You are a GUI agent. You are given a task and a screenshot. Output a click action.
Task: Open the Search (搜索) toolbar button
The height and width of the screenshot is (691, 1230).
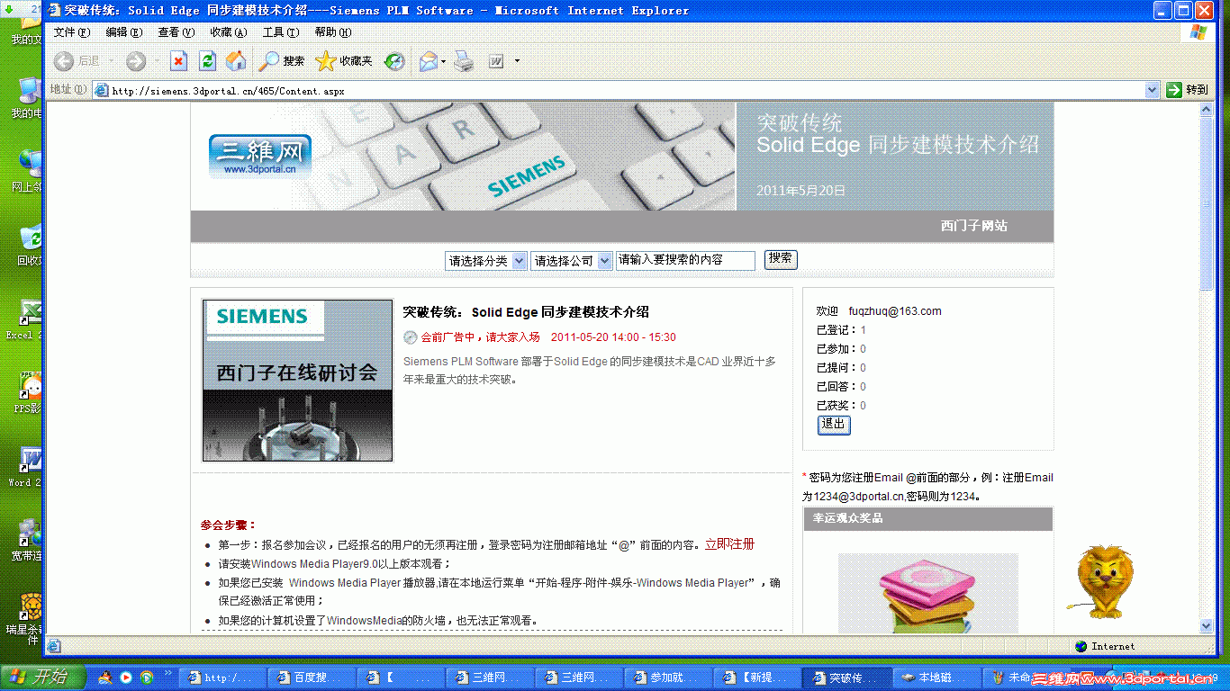pyautogui.click(x=282, y=61)
